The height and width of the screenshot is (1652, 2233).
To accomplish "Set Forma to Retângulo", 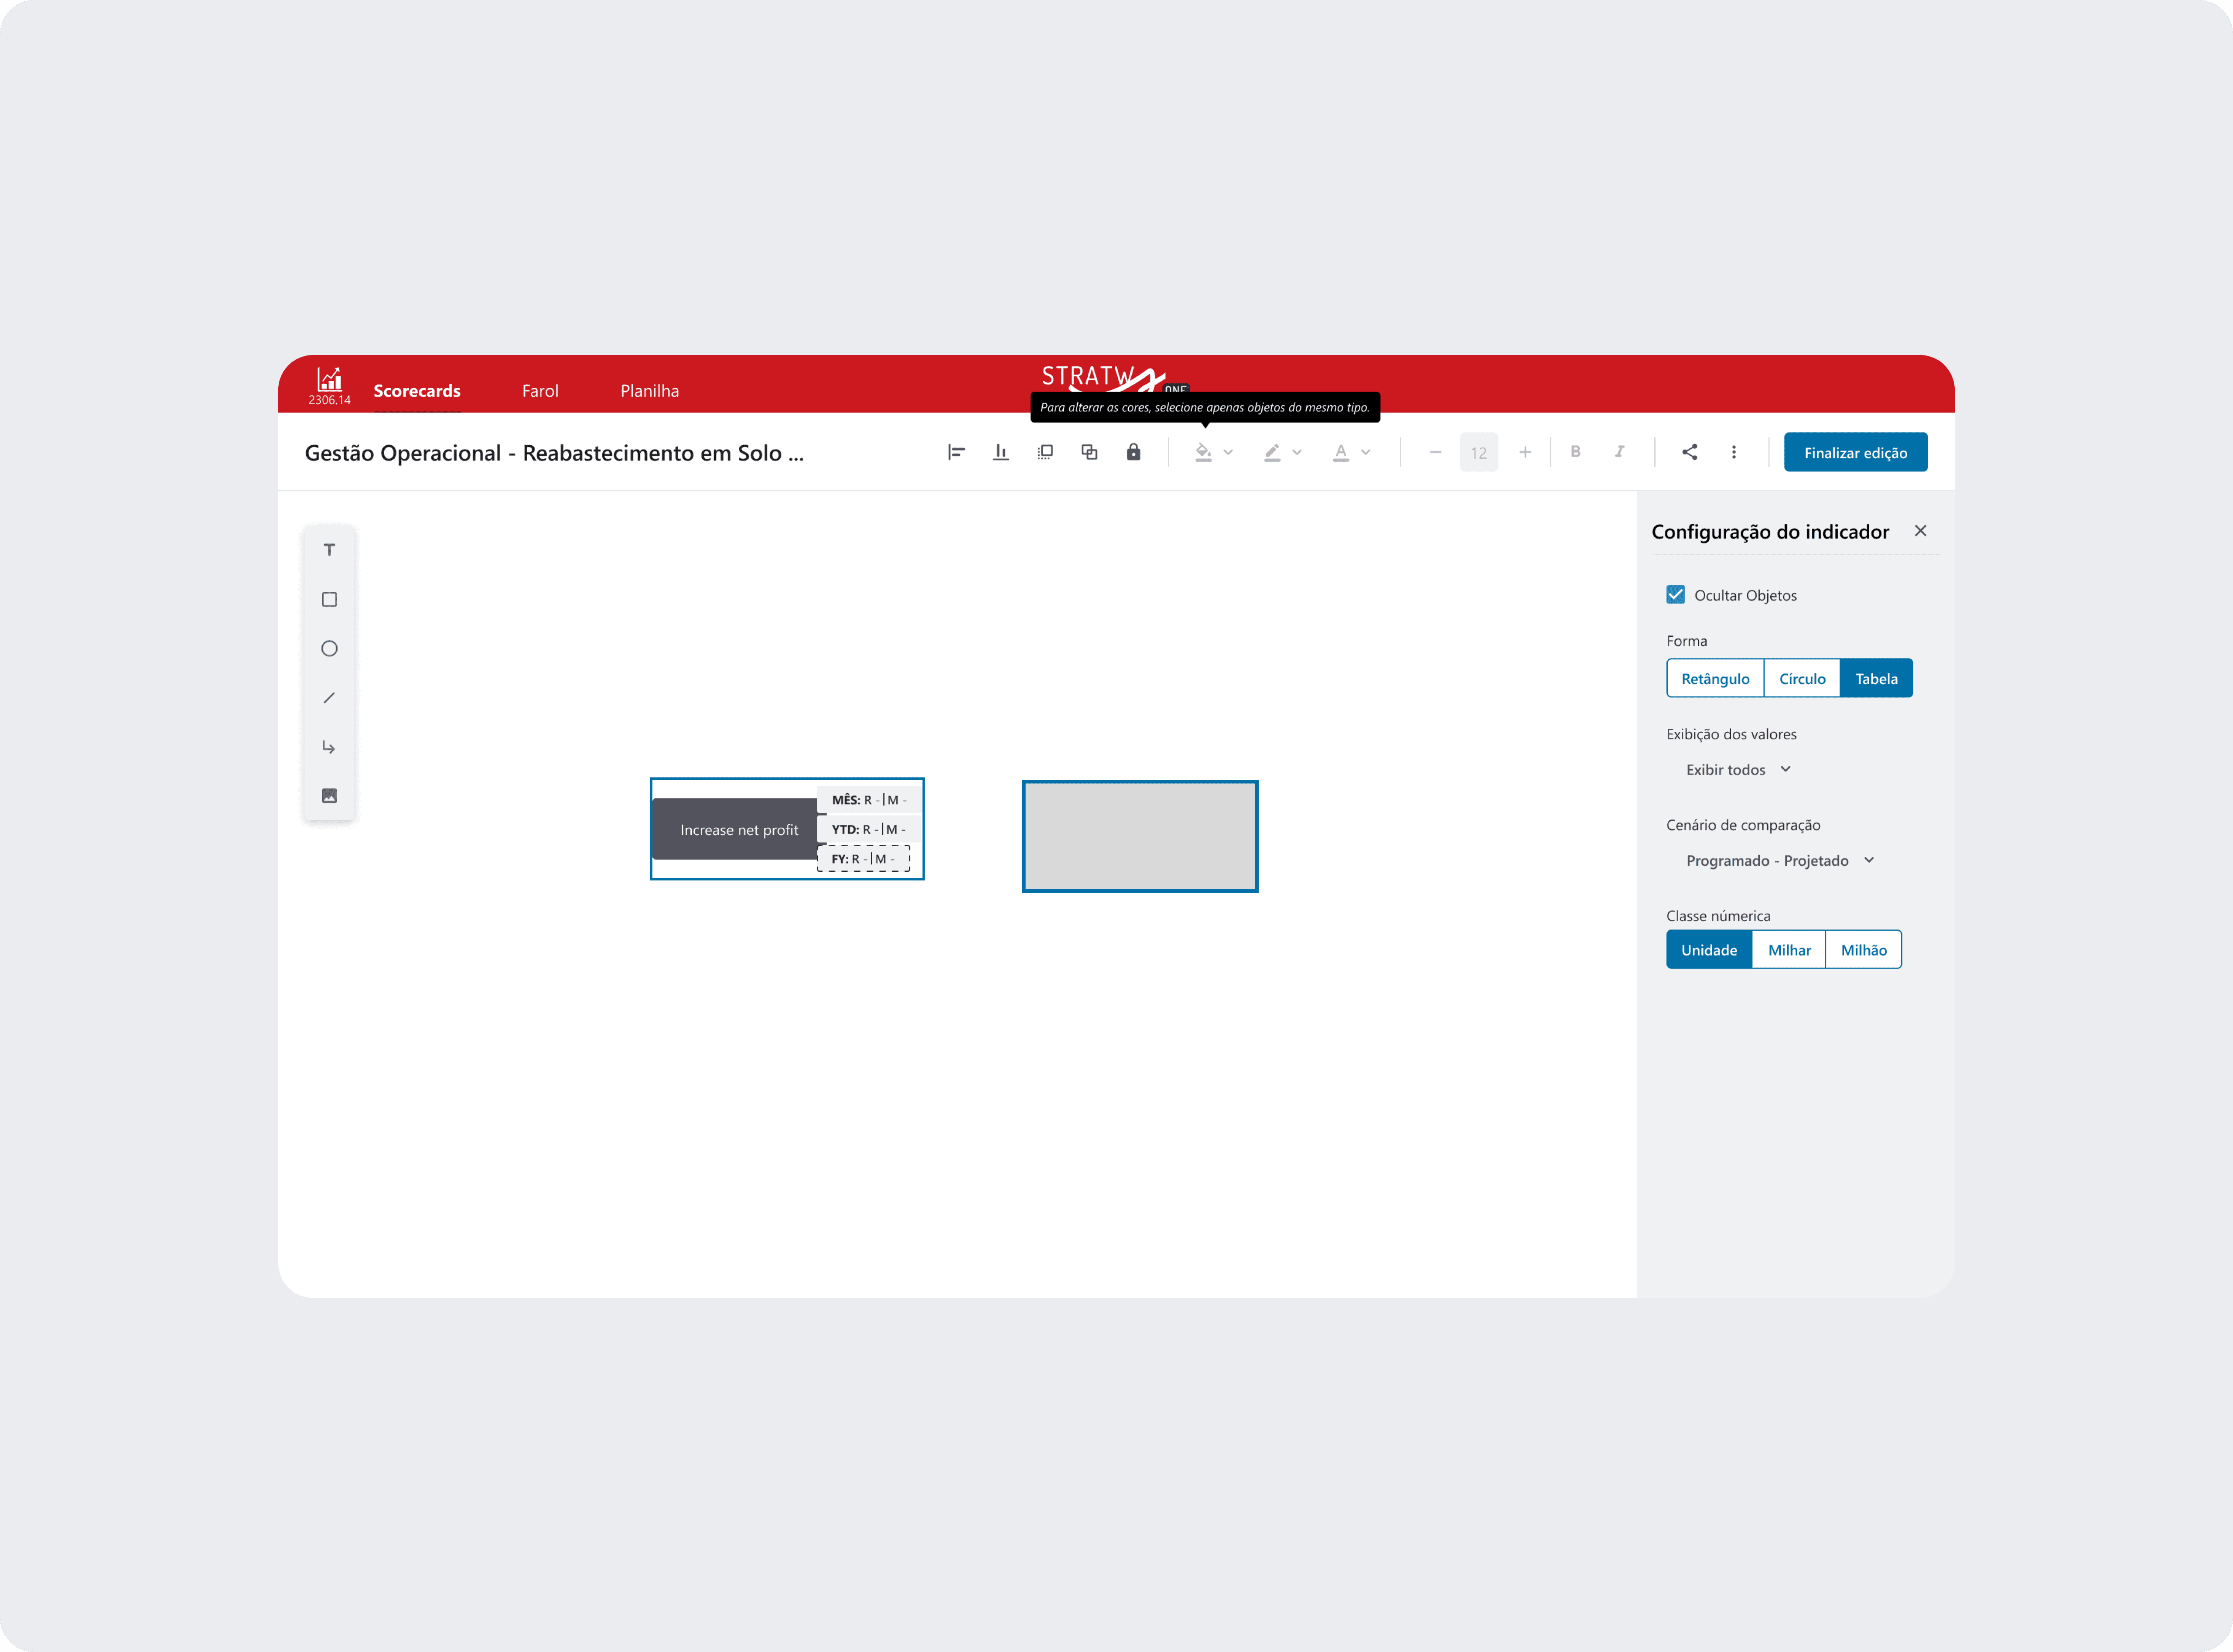I will click(1715, 679).
